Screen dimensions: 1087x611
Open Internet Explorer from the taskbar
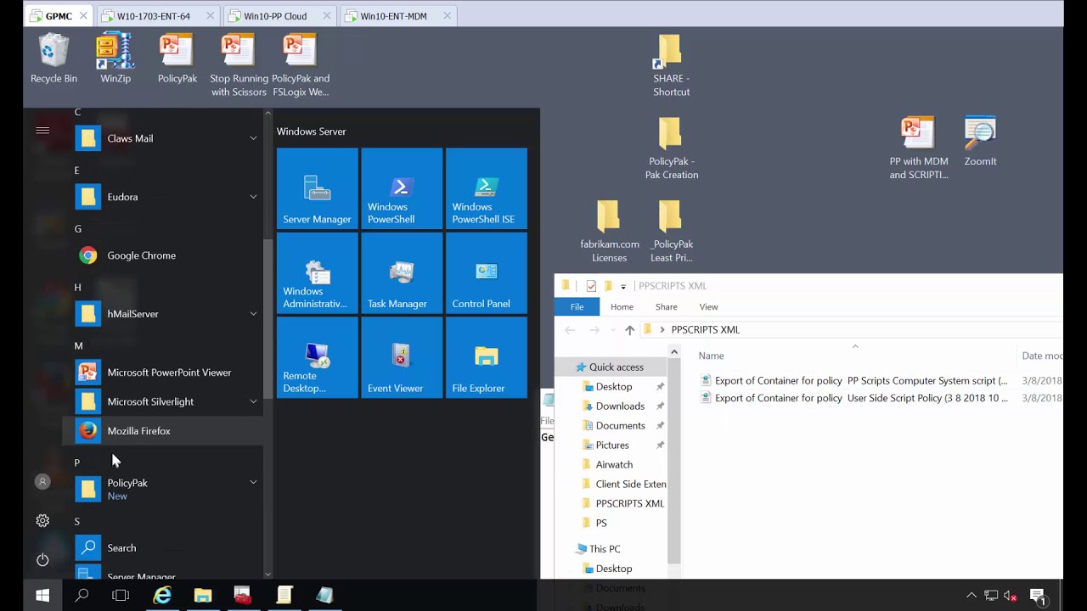point(161,596)
